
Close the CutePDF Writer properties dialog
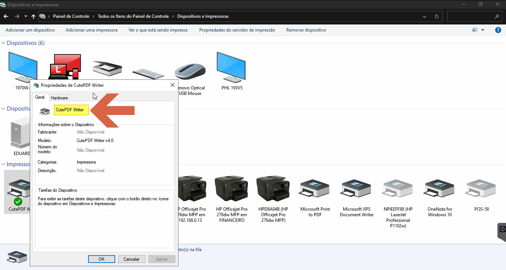click(173, 85)
